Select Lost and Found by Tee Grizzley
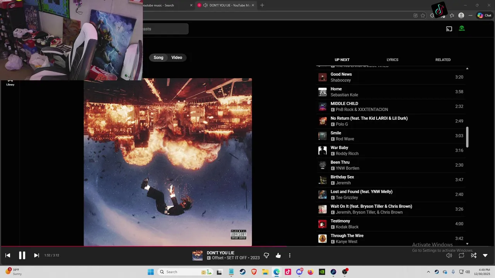 point(391,195)
